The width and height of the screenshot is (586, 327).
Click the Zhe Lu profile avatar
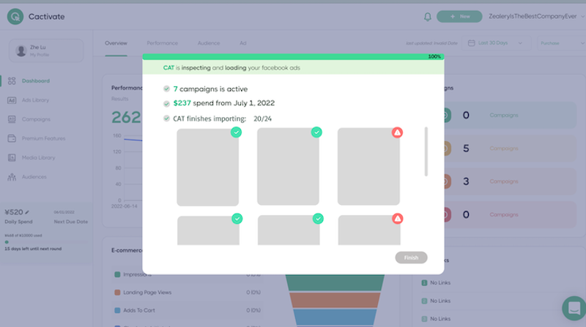click(x=21, y=50)
